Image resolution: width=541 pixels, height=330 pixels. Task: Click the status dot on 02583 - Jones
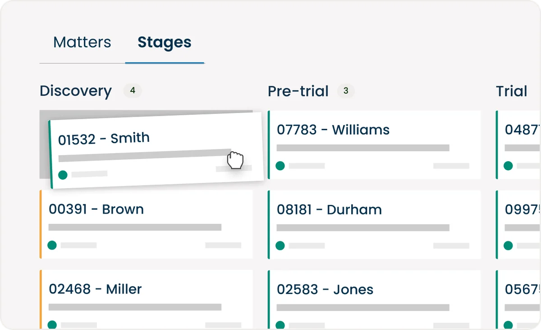[x=280, y=325]
